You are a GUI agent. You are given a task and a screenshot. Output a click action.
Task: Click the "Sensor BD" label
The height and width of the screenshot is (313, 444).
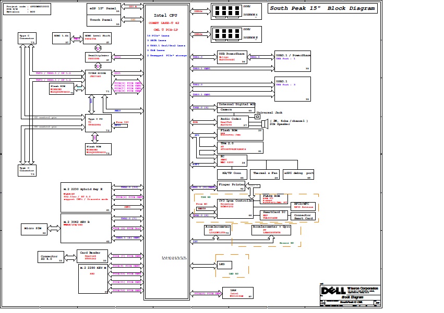pyautogui.click(x=286, y=243)
